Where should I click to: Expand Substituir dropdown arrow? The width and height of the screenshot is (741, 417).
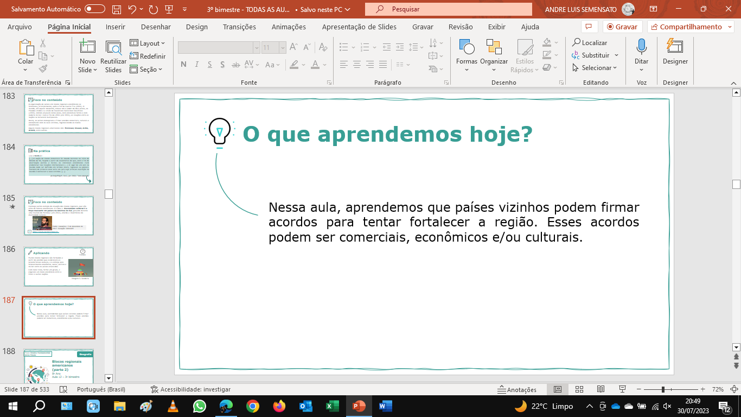[x=616, y=55]
